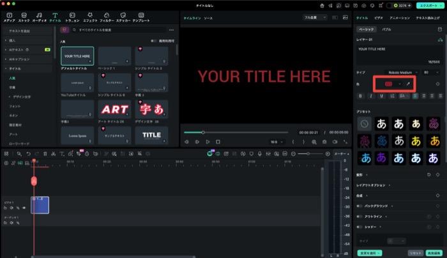
Task: Open the ステッカー stickers library
Action: coord(123,17)
